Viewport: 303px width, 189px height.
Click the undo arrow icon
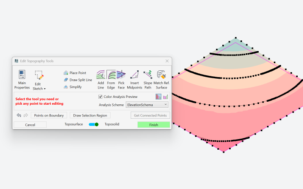(19, 115)
